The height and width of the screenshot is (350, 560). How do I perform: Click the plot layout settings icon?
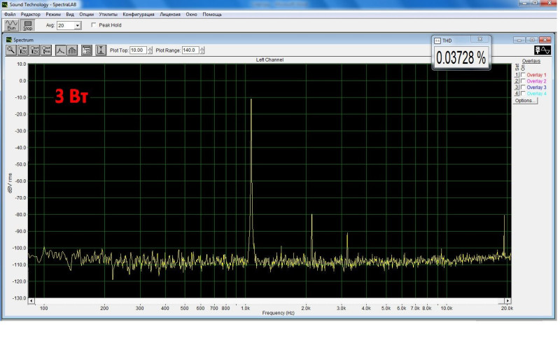(x=86, y=50)
